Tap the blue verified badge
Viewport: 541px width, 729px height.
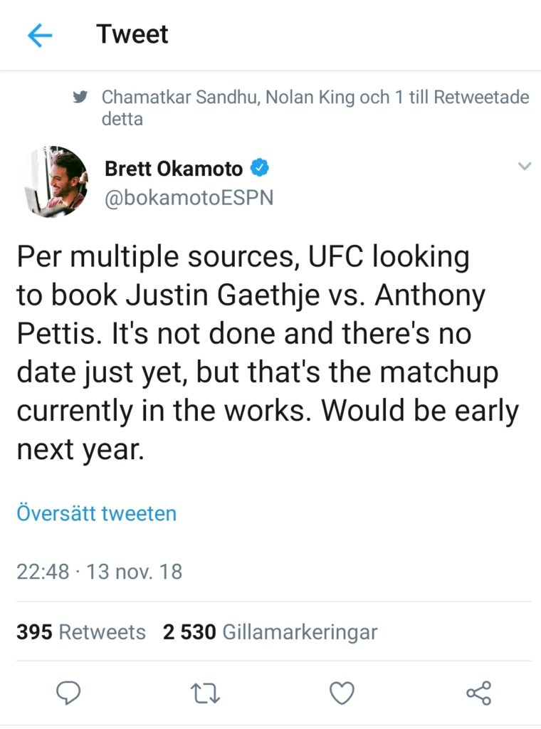(x=260, y=169)
